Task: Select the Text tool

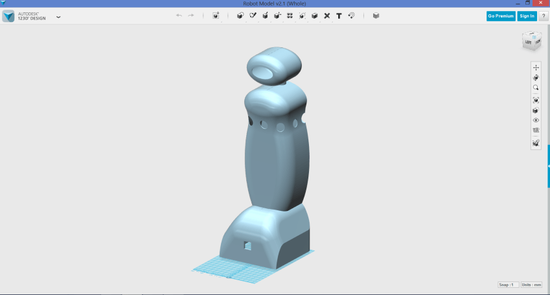Action: click(339, 16)
